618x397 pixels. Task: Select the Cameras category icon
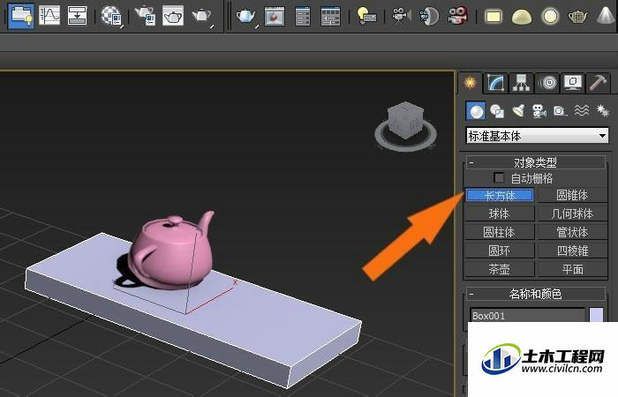(x=539, y=111)
